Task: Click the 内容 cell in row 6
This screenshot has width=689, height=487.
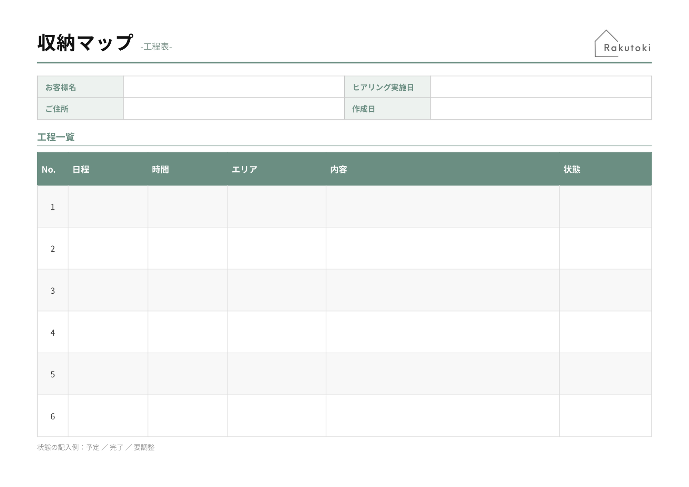Action: click(443, 416)
